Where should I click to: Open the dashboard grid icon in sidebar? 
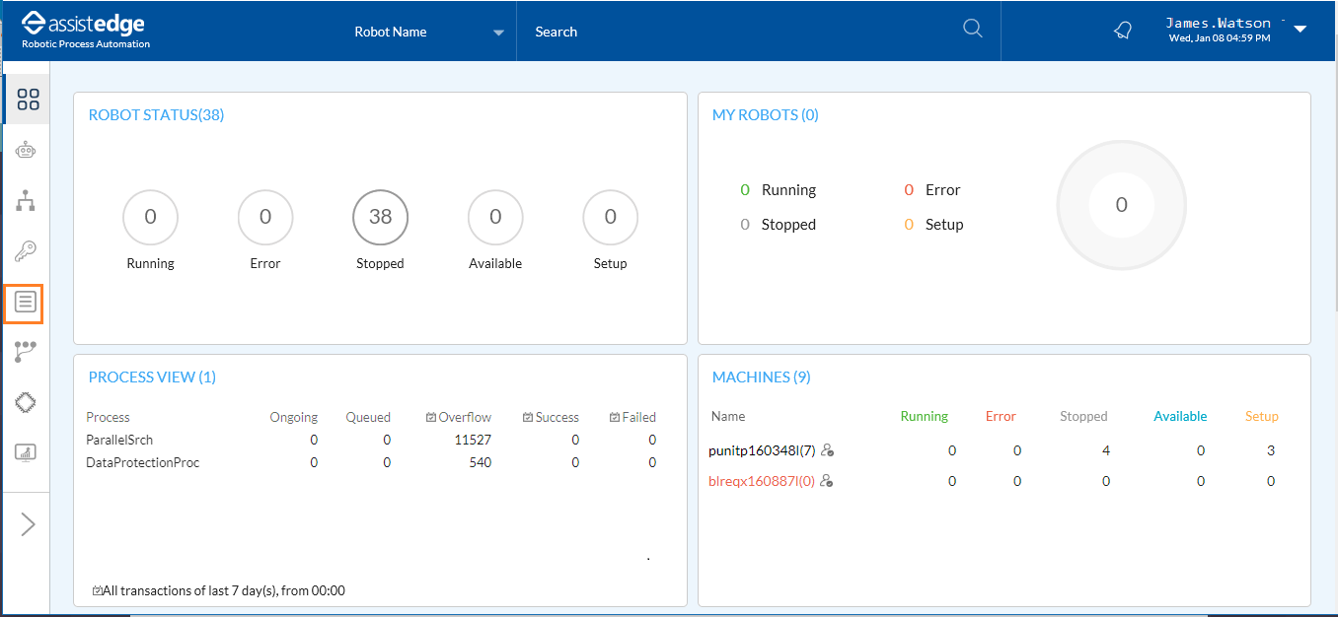pos(28,100)
